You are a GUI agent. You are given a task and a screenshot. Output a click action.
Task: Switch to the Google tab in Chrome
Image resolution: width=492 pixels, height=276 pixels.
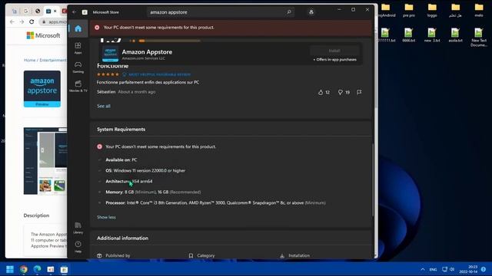[25, 11]
